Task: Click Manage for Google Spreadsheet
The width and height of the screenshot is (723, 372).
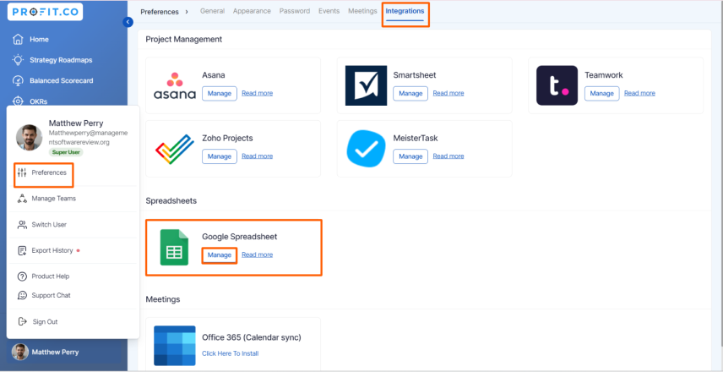Action: 220,254
